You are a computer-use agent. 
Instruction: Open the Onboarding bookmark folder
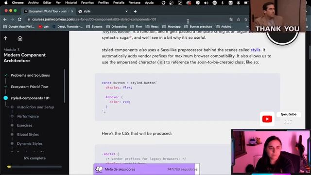click(117, 26)
